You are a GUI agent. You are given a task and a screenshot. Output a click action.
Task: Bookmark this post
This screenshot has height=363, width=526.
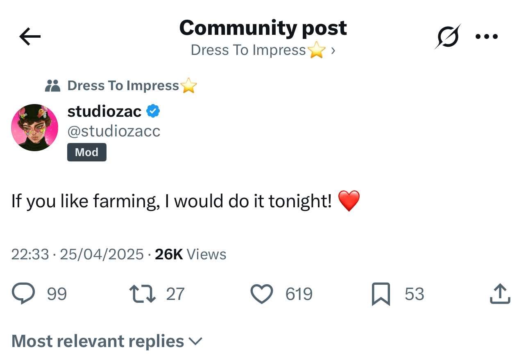381,293
